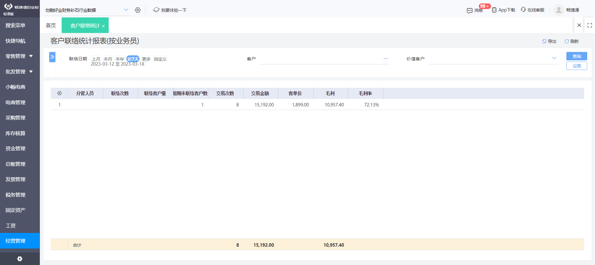Image resolution: width=595 pixels, height=265 pixels.
Task: Sort by 联络次数 column header
Action: click(x=120, y=93)
